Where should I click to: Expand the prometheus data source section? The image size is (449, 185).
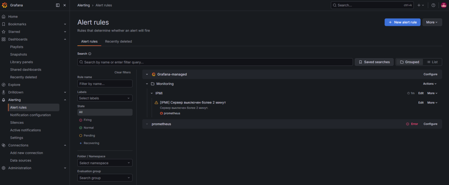147,124
